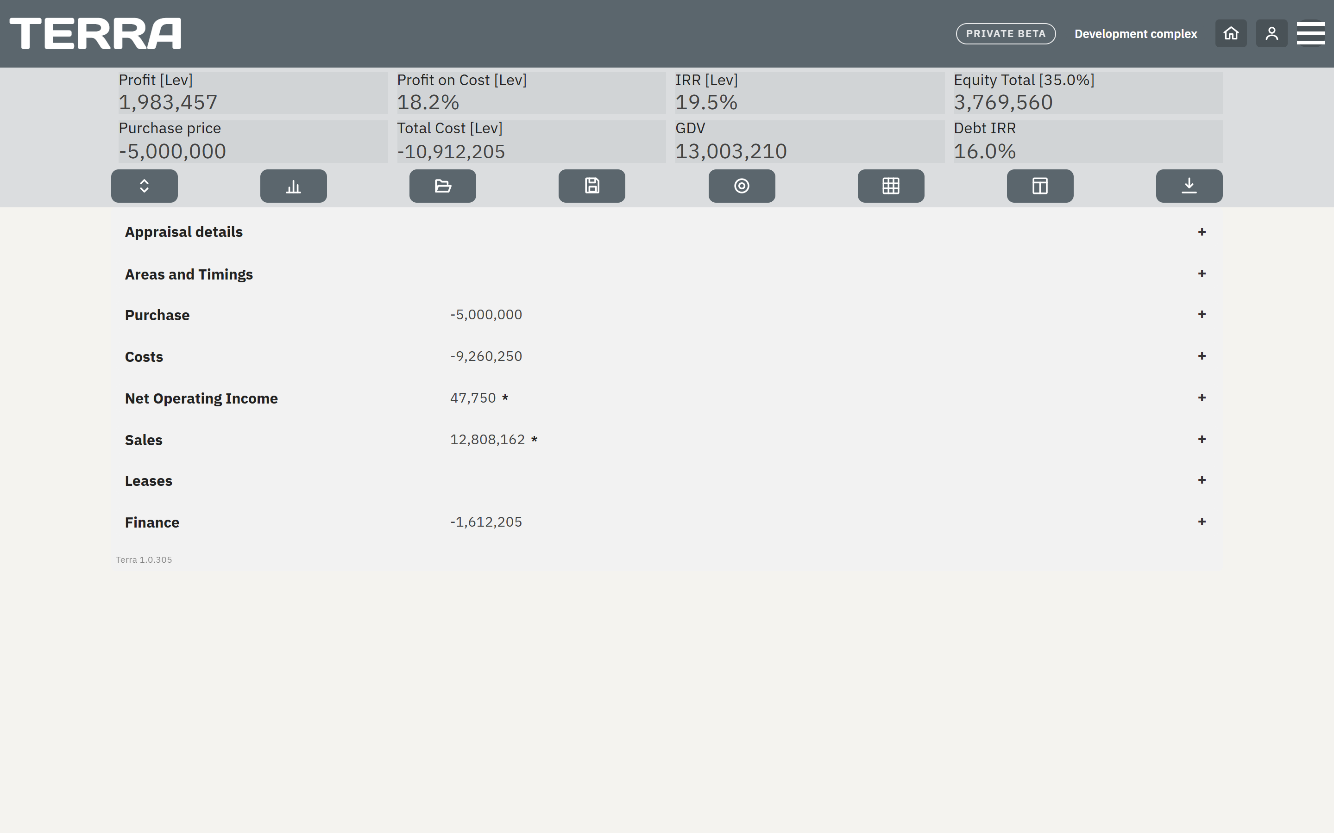Expand the Purchase row plus
Image resolution: width=1334 pixels, height=833 pixels.
tap(1202, 315)
